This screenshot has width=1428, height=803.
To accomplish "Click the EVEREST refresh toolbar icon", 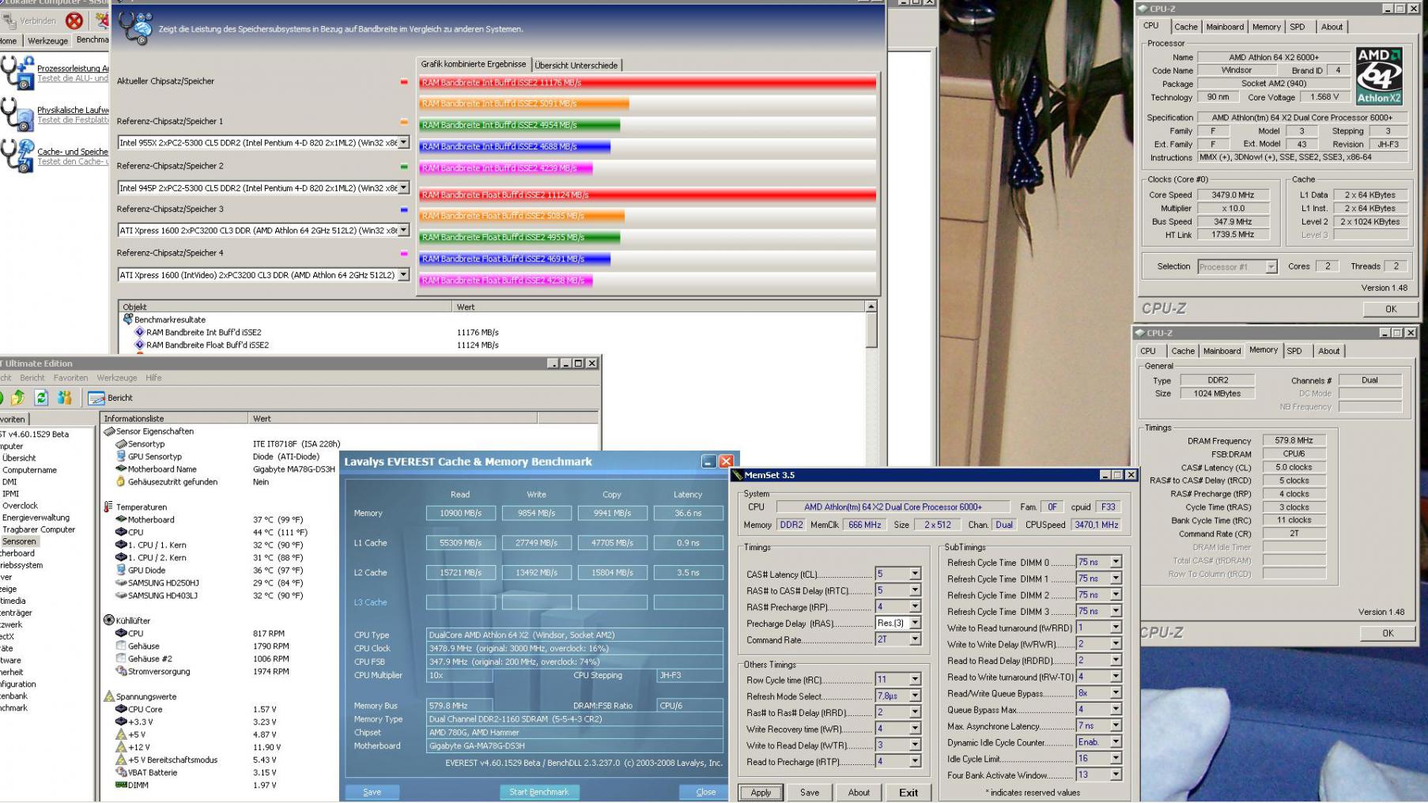I will [x=41, y=398].
